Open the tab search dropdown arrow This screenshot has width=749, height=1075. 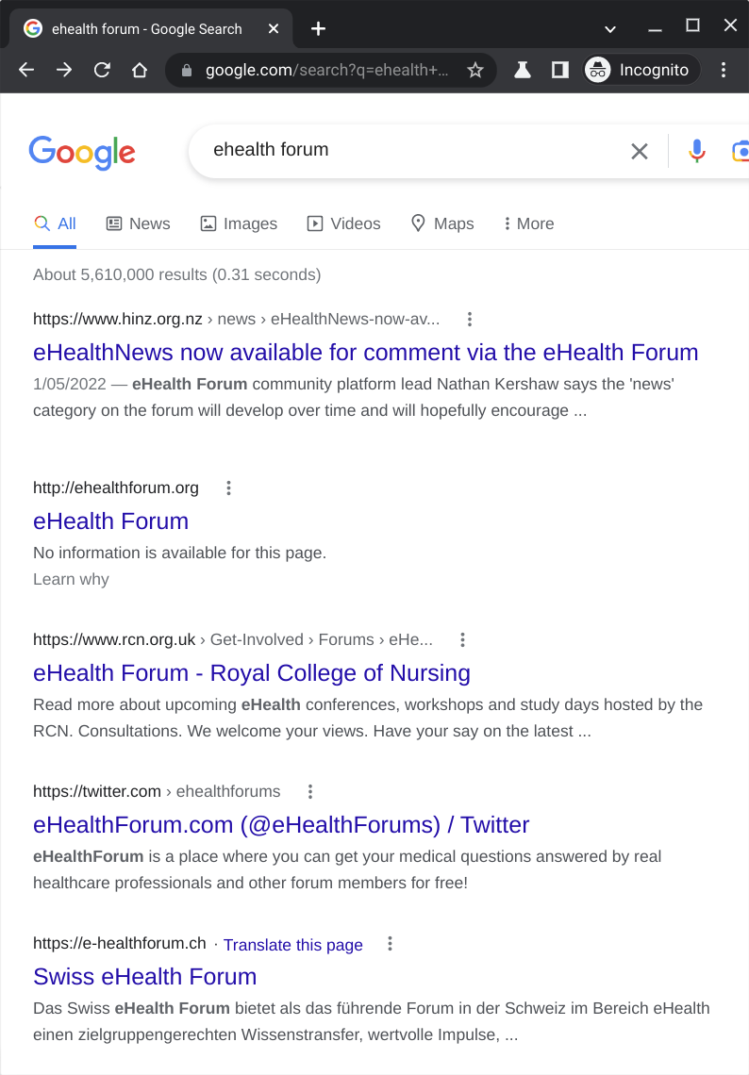[610, 28]
